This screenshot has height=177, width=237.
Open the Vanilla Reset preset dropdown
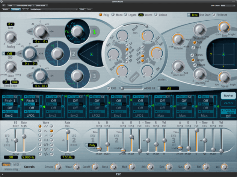pos(54,9)
